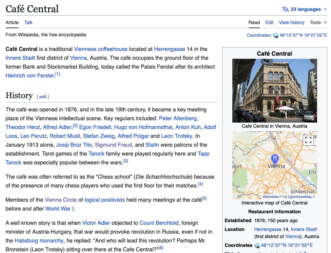Open Innere Stadt link in infobox Location
Image resolution: width=331 pixels, height=253 pixels.
(x=304, y=229)
